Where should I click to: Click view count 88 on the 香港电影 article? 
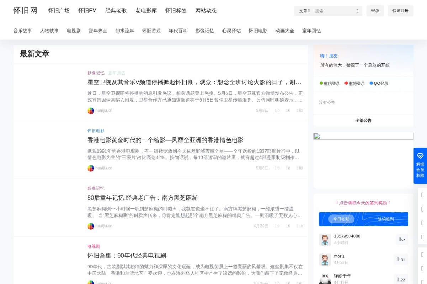tap(300, 168)
